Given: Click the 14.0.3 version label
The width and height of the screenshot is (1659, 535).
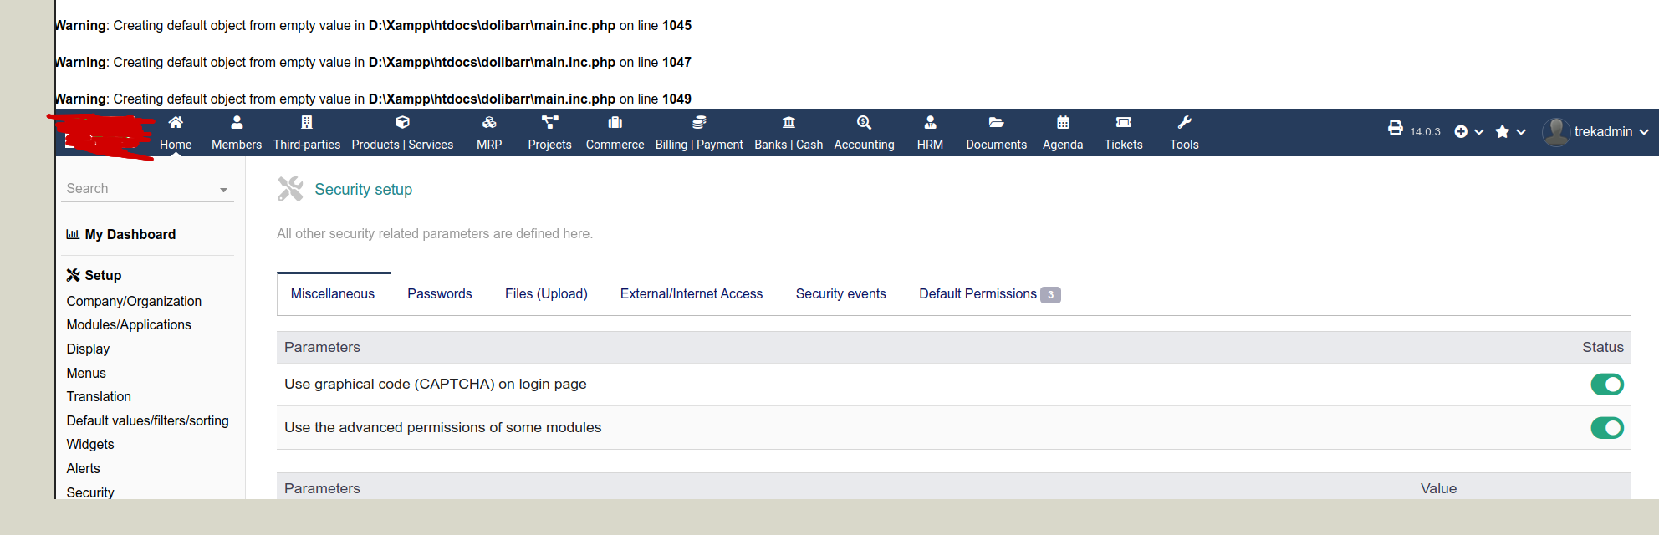Looking at the screenshot, I should tap(1425, 132).
